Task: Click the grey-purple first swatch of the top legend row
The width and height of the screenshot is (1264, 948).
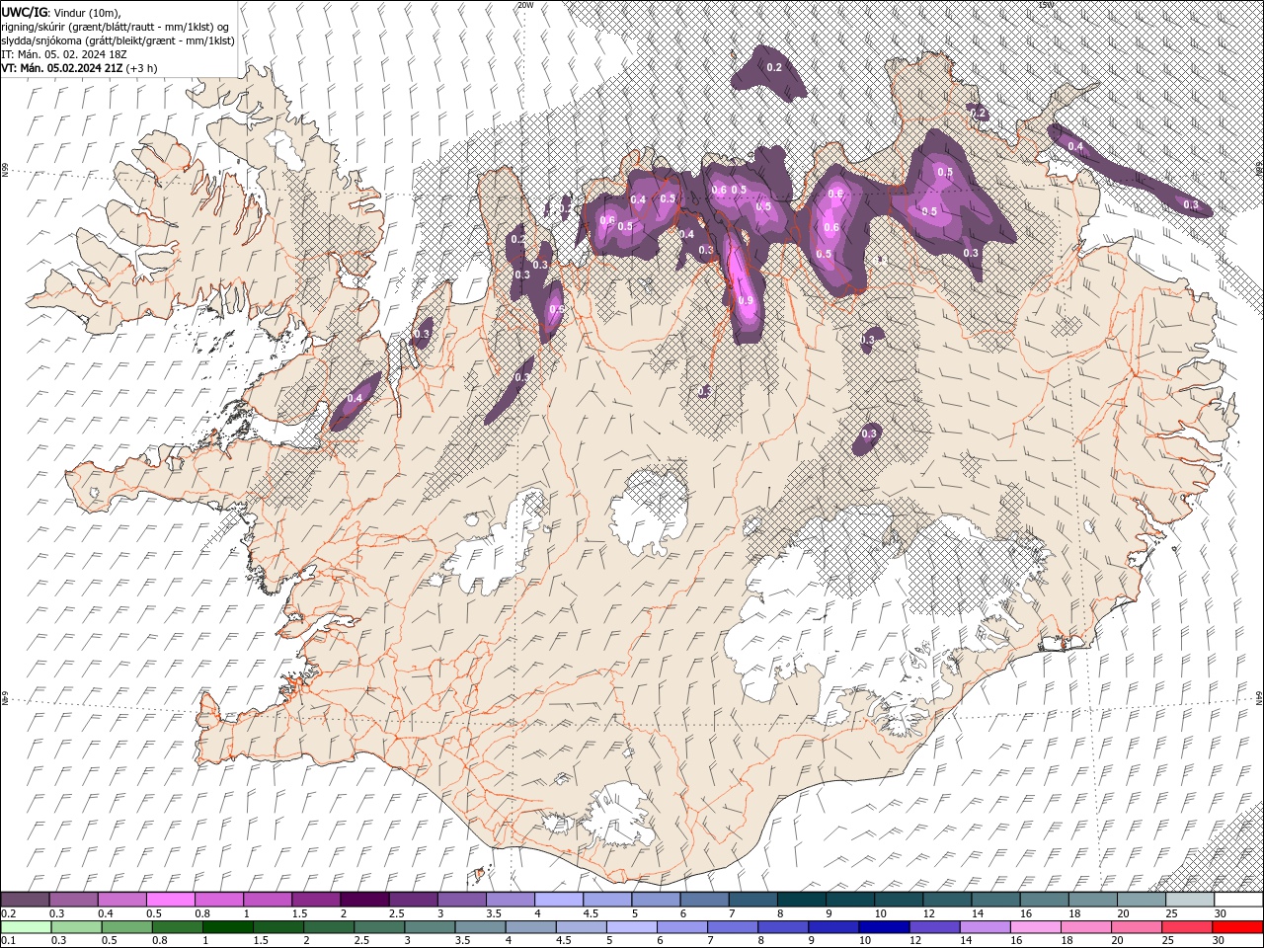Action: [x=25, y=900]
